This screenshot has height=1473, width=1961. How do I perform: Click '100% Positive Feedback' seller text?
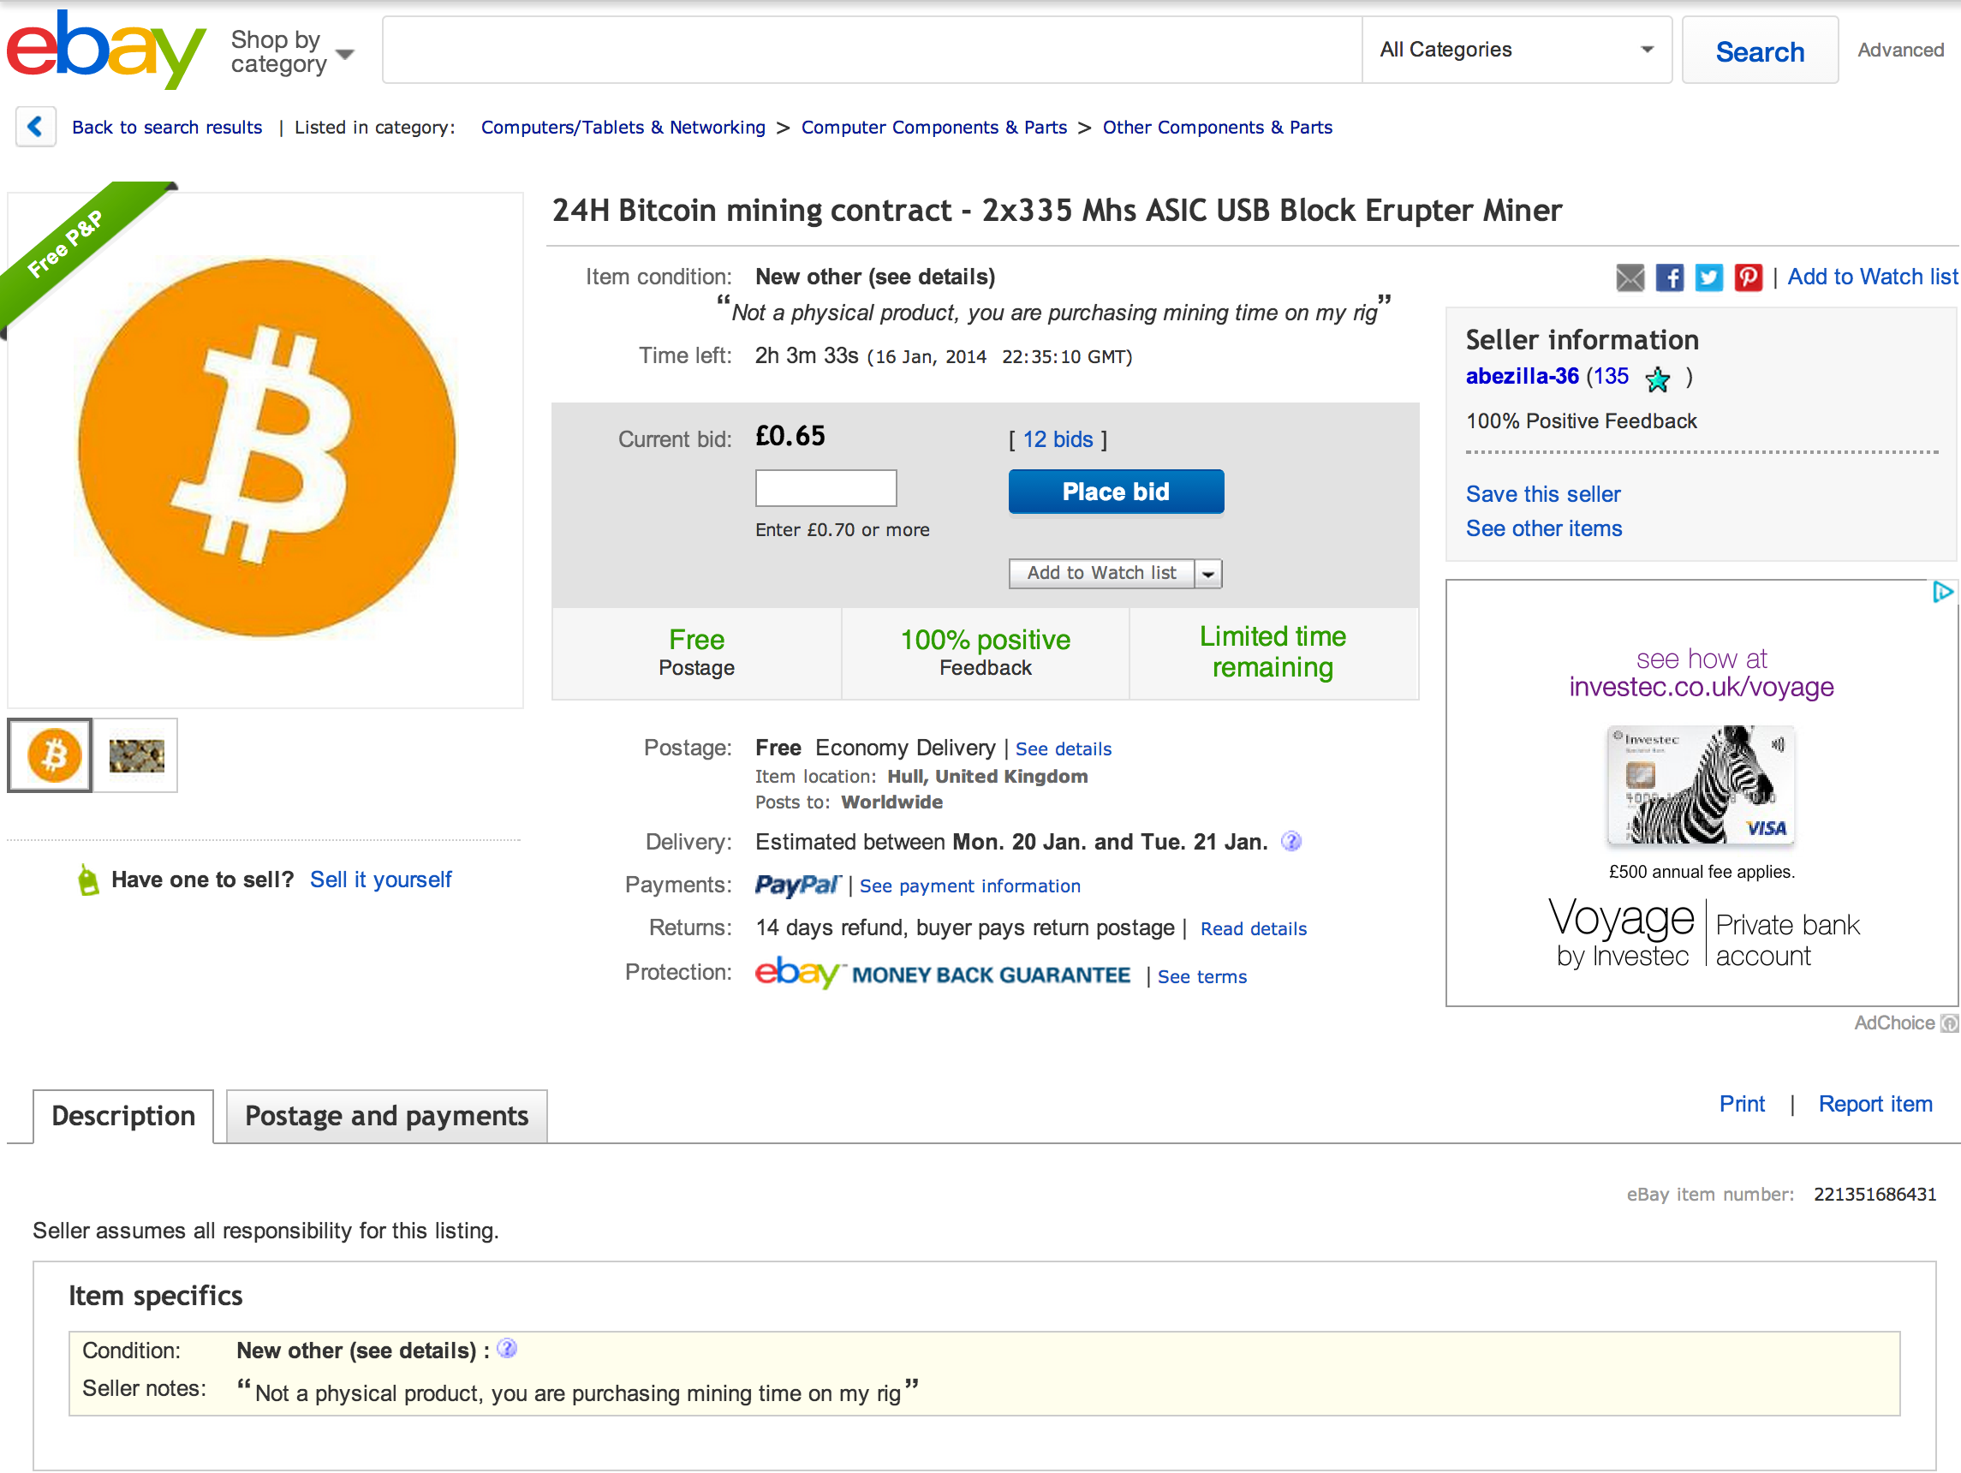pos(1581,421)
